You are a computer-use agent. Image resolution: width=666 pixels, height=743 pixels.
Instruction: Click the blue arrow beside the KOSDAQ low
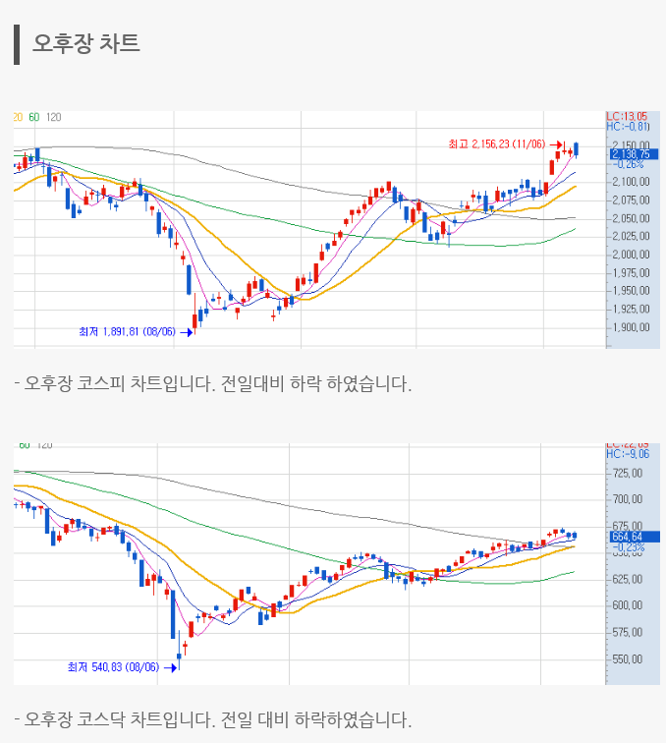click(171, 668)
